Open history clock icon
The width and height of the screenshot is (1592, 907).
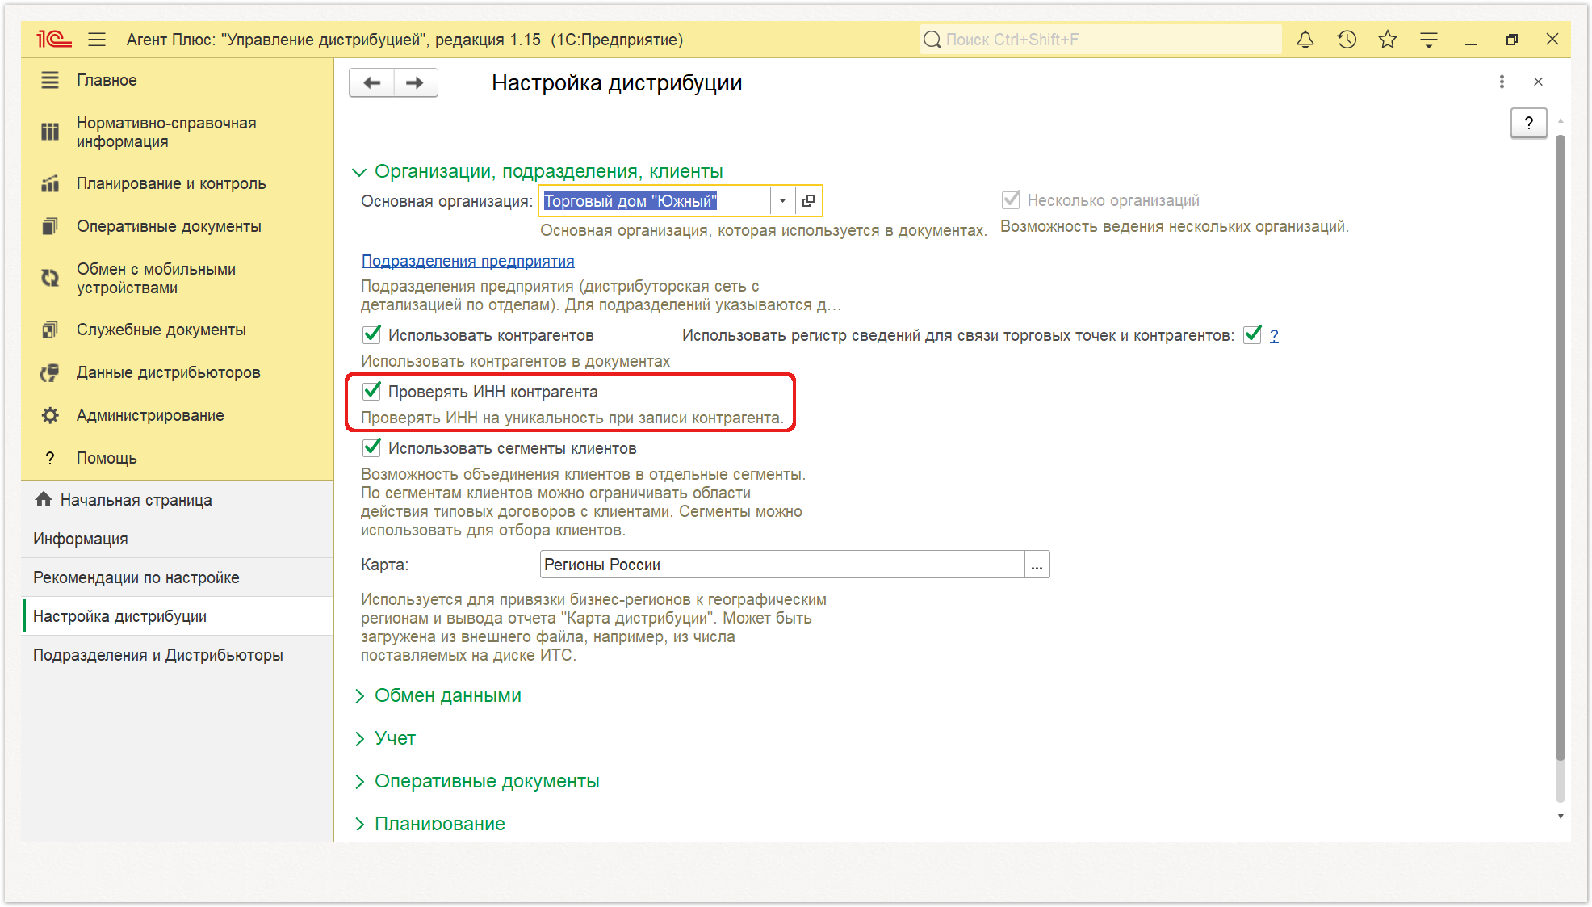[x=1347, y=39]
